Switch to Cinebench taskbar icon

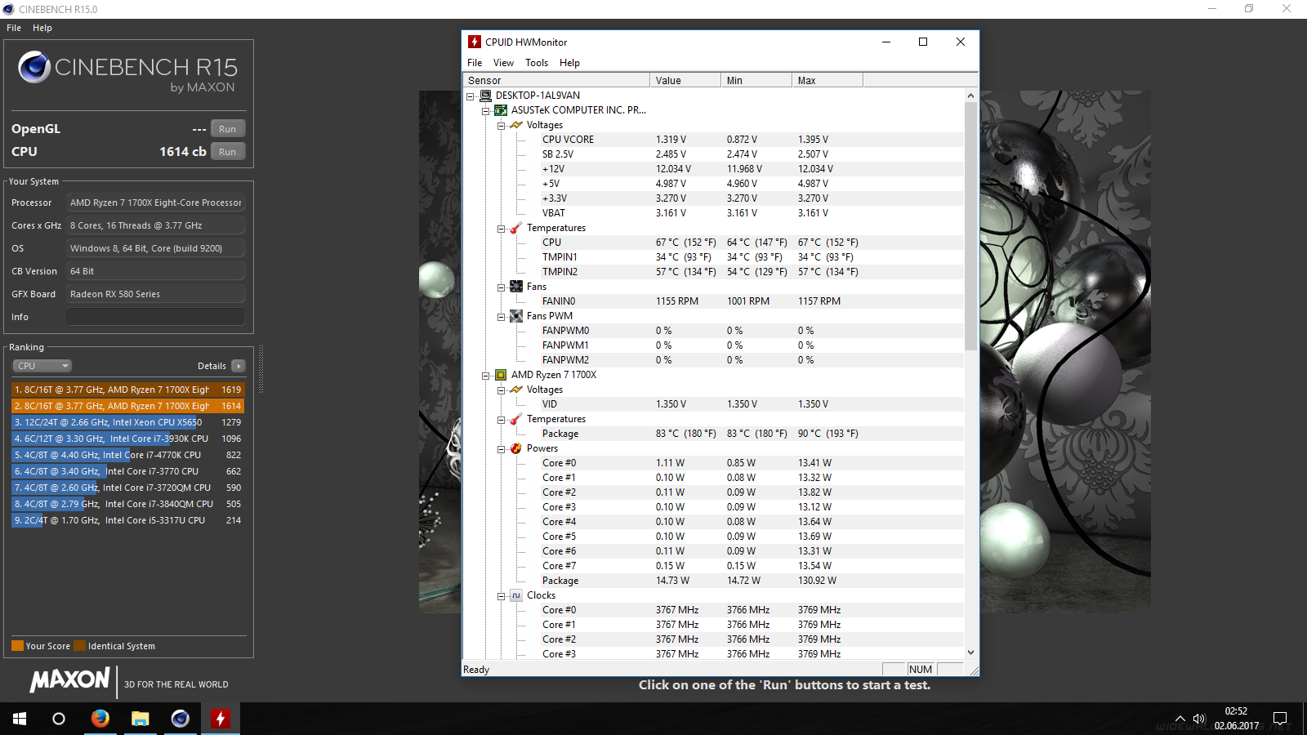[x=180, y=719]
